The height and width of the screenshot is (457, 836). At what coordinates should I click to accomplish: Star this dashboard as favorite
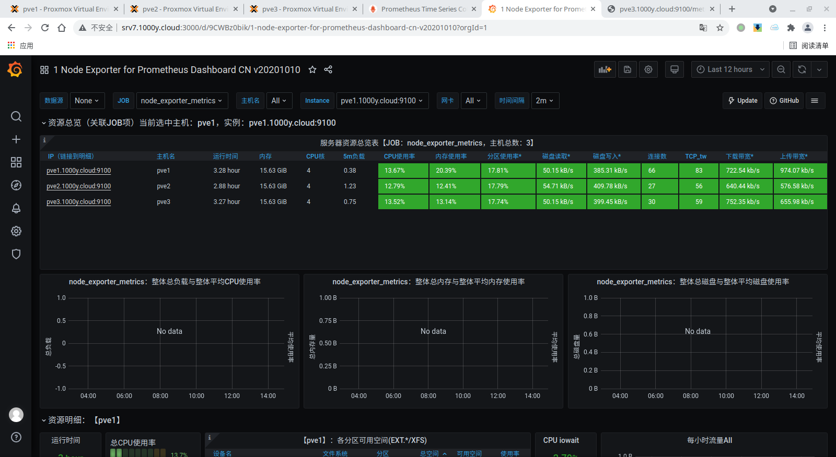pos(312,69)
